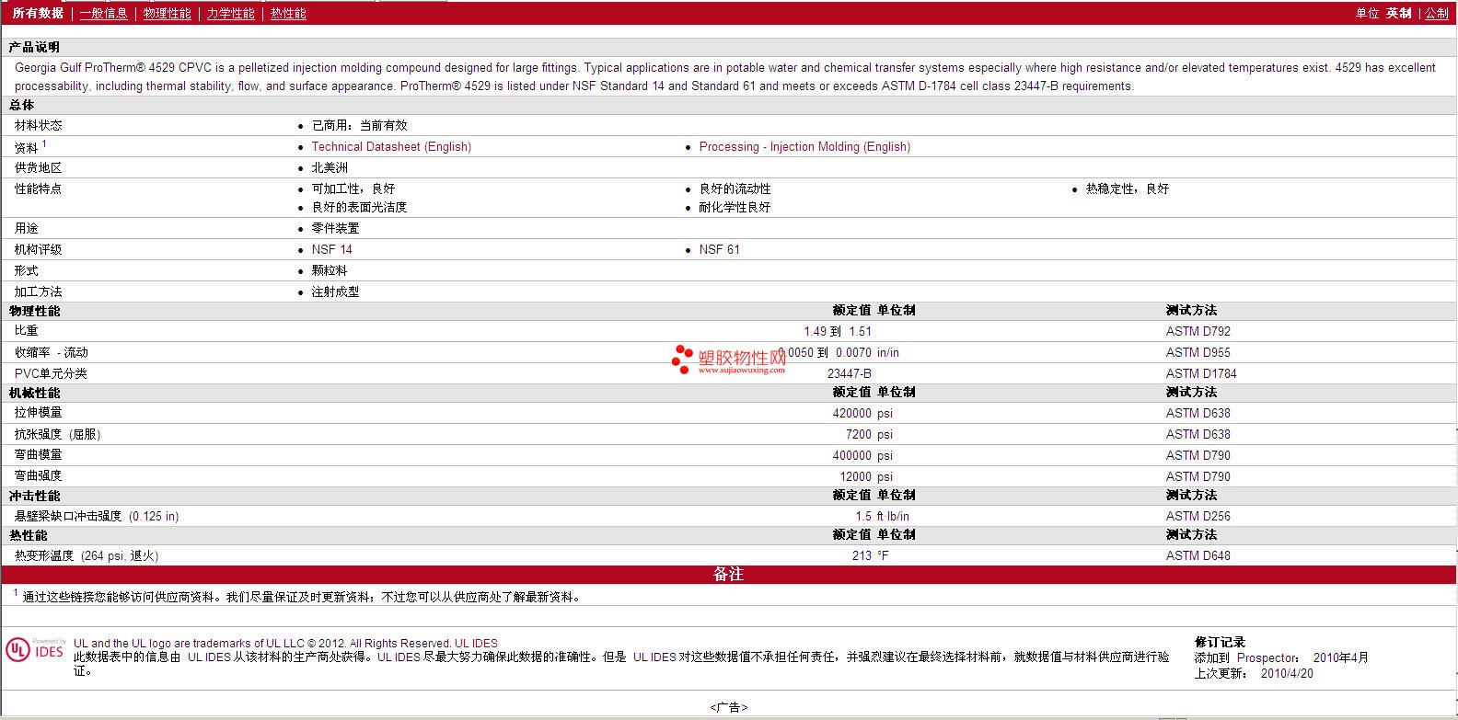Click the 良好的流动性 feature

point(735,189)
